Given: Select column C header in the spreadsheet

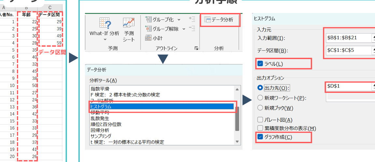Looking at the screenshot, I should [x=50, y=8].
